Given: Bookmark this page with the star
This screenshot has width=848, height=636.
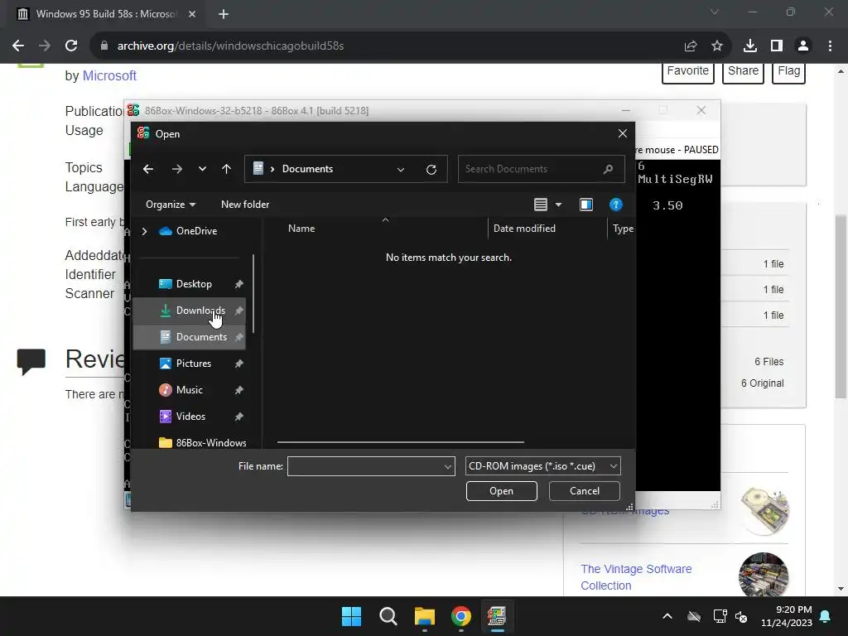Looking at the screenshot, I should tap(717, 46).
